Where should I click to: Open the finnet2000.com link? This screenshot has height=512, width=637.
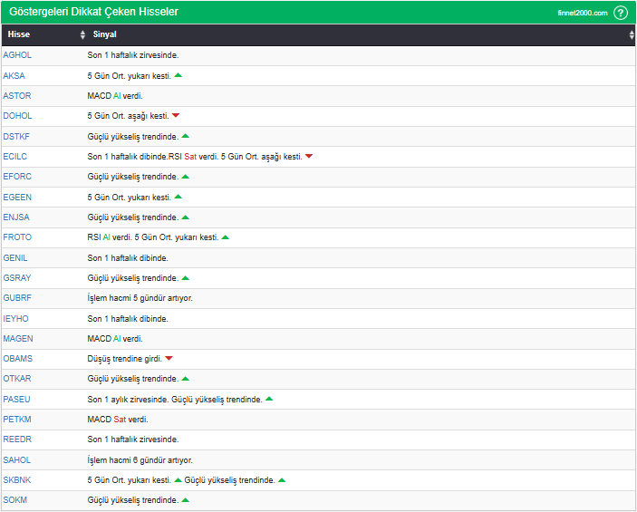(582, 13)
